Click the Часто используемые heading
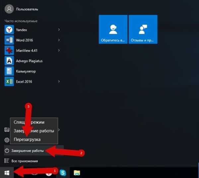The image size is (199, 178). click(21, 21)
